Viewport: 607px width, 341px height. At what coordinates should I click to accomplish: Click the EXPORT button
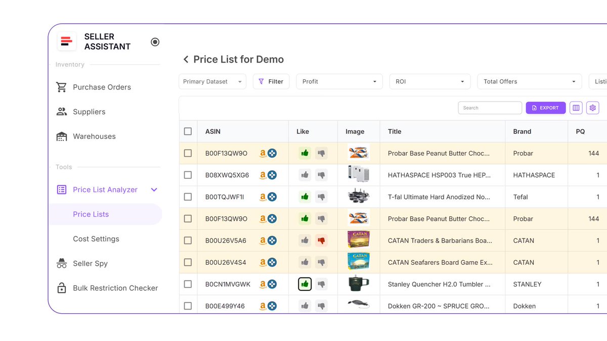545,108
